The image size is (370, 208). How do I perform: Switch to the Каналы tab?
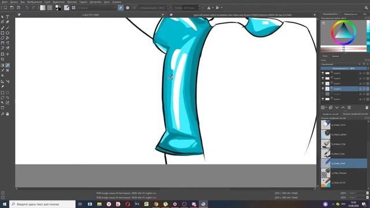335,56
